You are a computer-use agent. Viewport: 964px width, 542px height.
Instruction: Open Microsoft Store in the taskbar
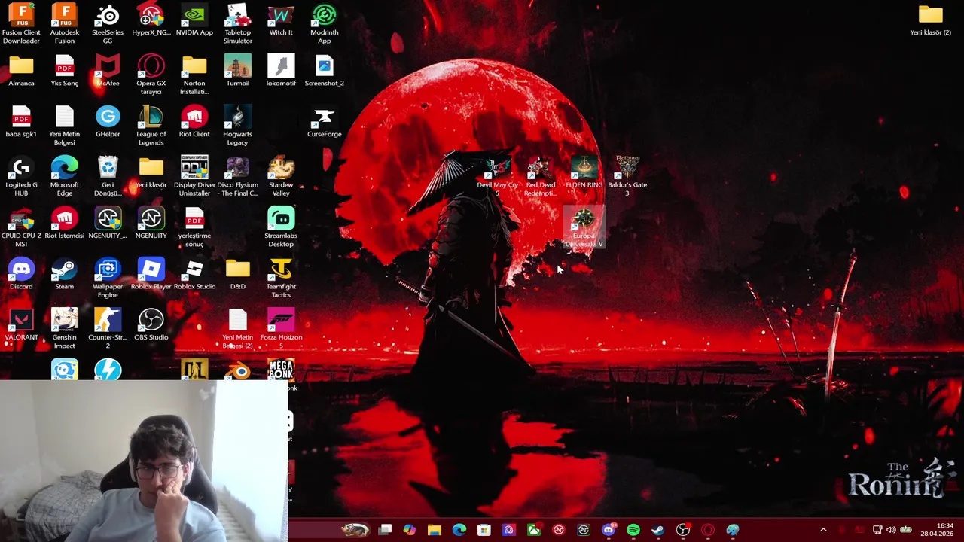(x=484, y=531)
